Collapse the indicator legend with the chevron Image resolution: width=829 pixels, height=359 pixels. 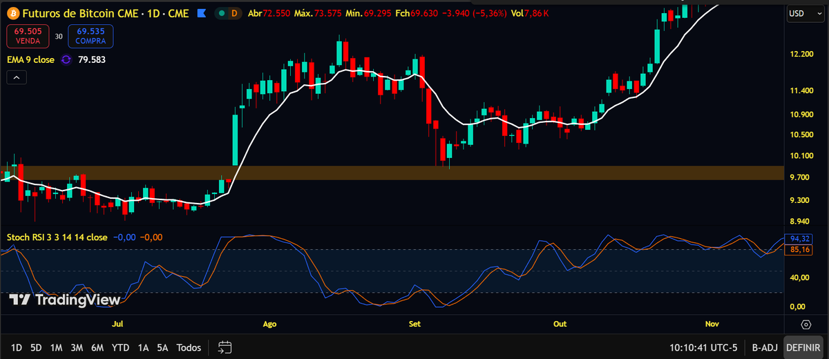tap(17, 77)
